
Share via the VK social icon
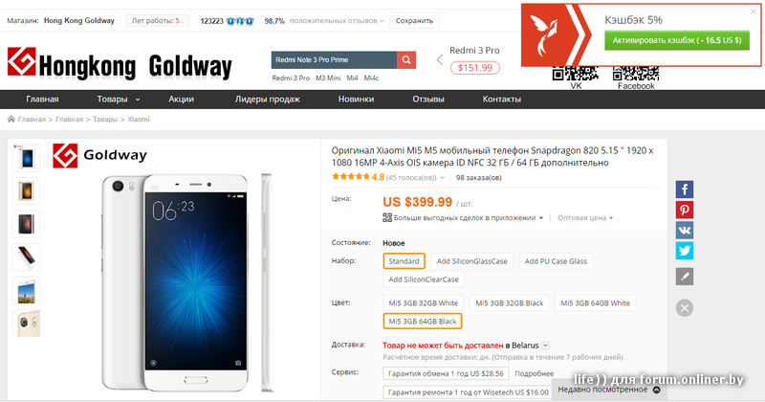click(685, 230)
